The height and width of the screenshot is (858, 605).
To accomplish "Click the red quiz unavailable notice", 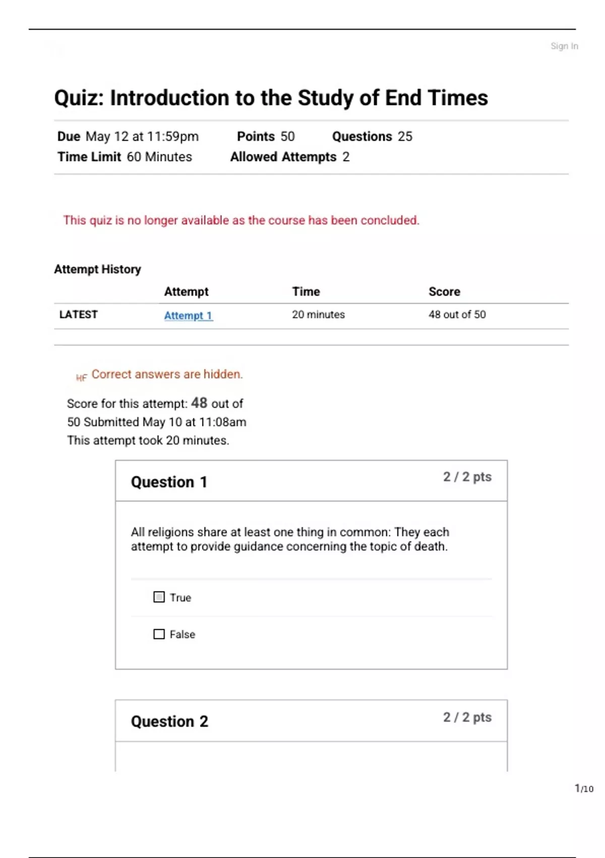I will (241, 220).
